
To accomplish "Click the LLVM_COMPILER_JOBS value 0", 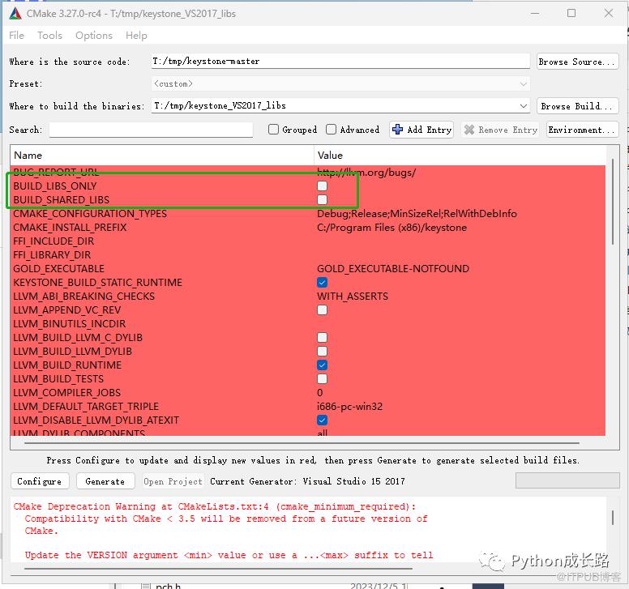I will coord(319,393).
